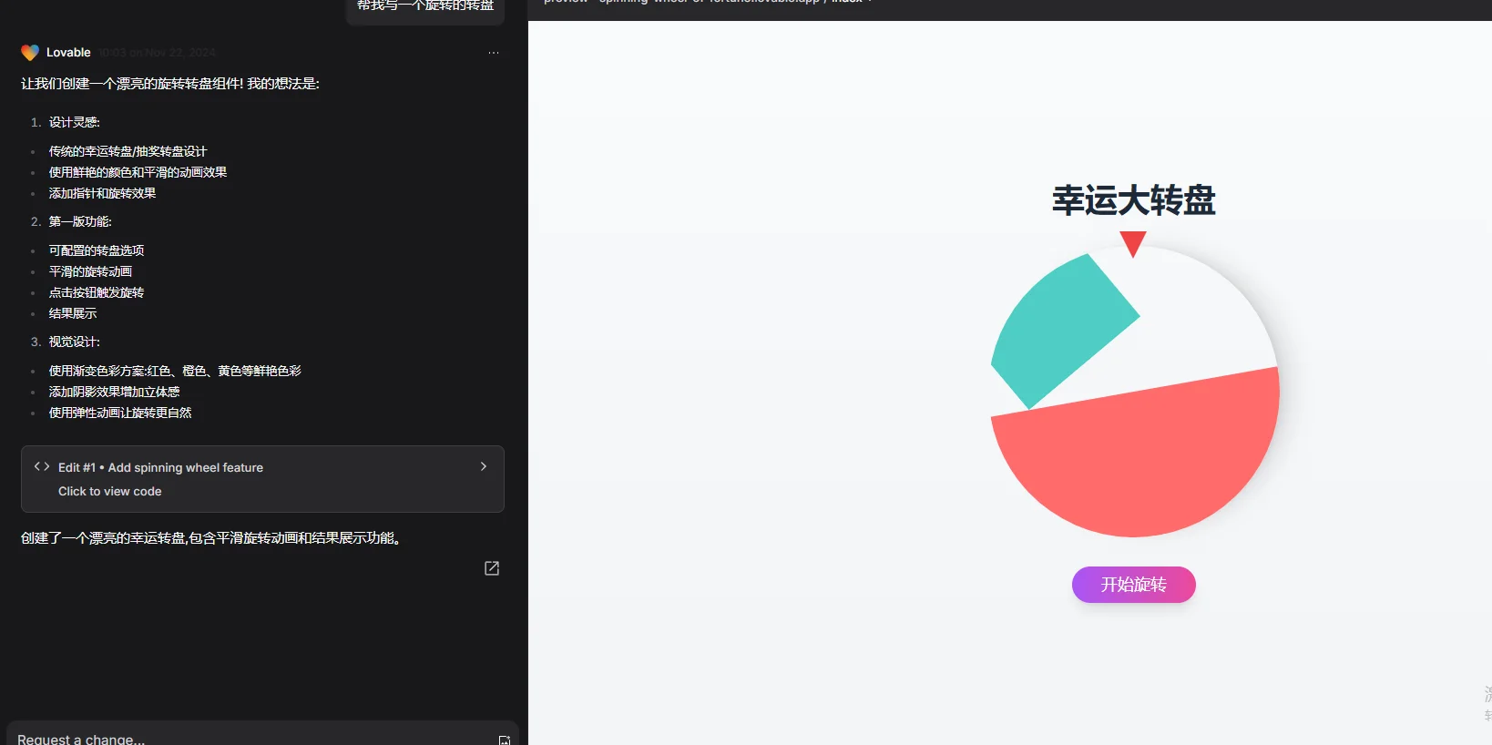Click 'Click to view code' link
The image size is (1492, 745).
[110, 491]
